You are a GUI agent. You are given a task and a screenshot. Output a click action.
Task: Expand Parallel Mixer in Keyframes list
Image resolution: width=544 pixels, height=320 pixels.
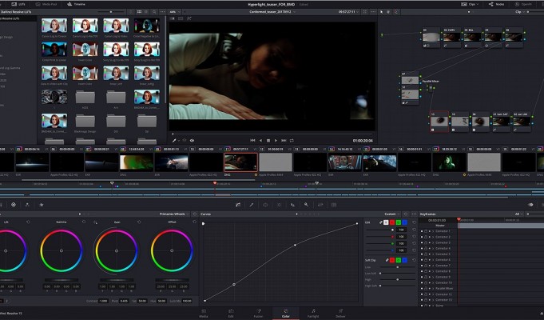click(x=433, y=288)
